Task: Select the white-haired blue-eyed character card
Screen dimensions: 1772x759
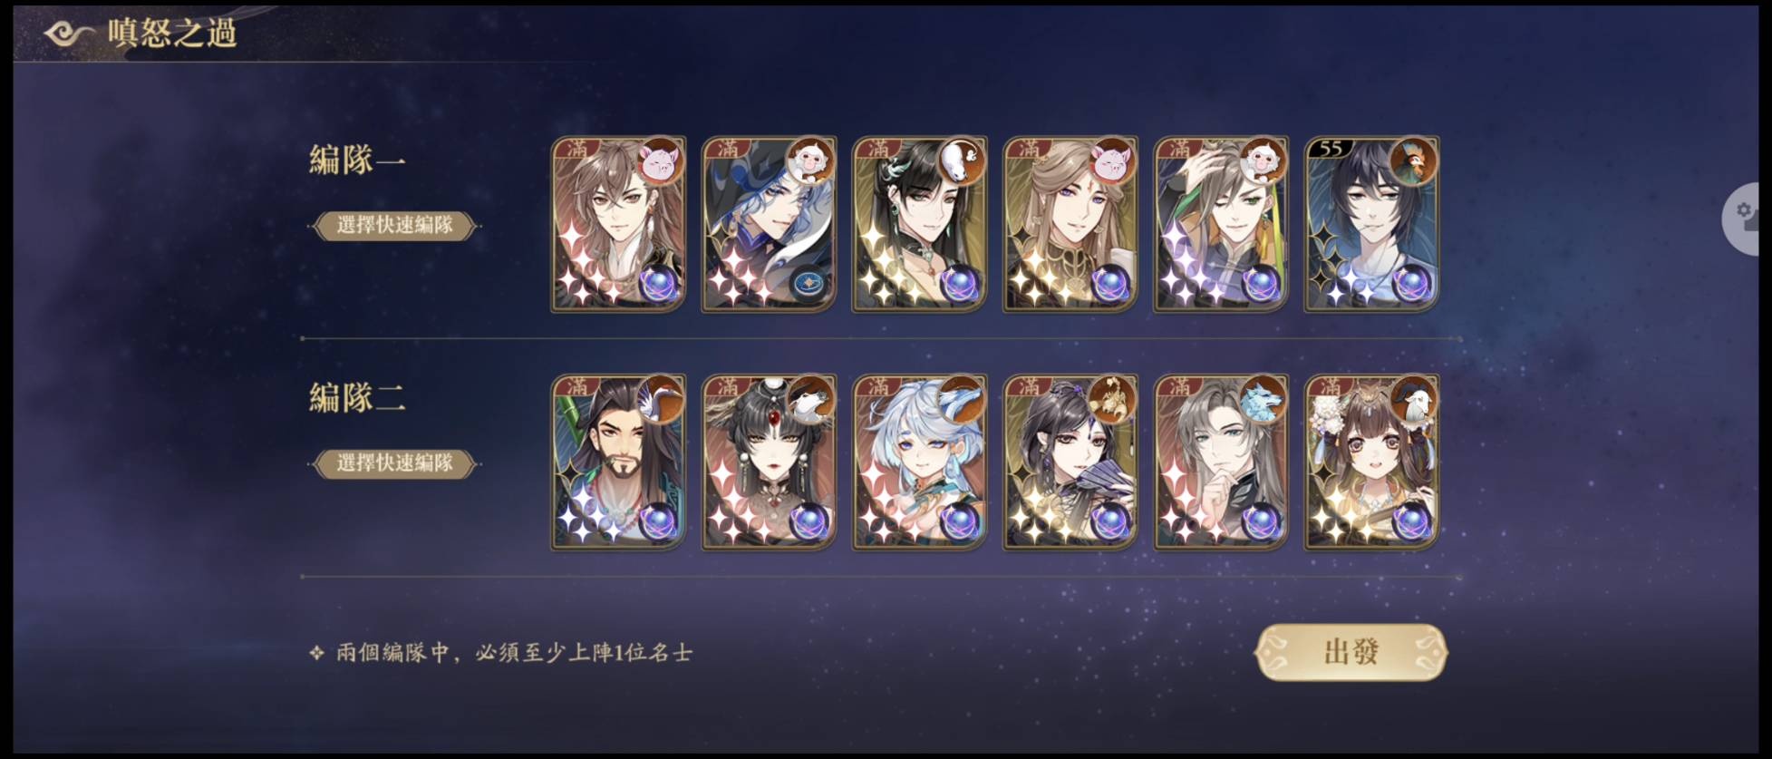Action: pos(919,462)
